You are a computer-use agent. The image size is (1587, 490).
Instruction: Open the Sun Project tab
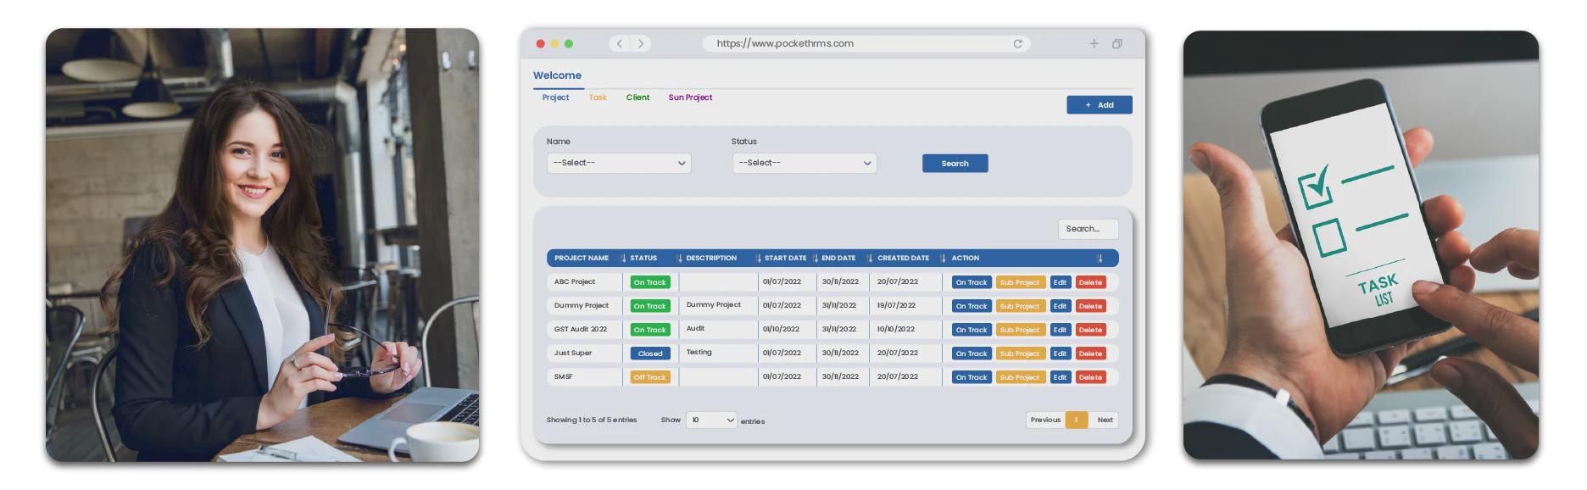click(x=690, y=97)
